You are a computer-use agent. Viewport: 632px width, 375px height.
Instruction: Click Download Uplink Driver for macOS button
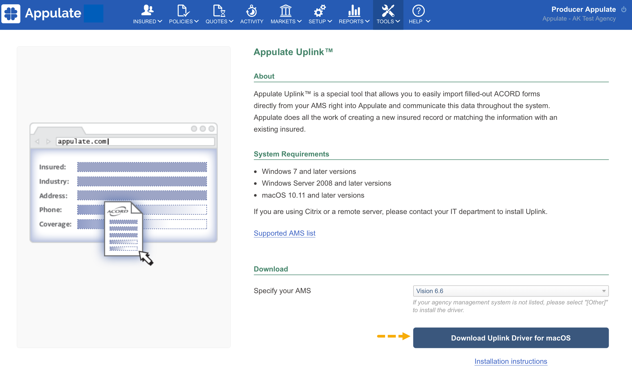511,338
